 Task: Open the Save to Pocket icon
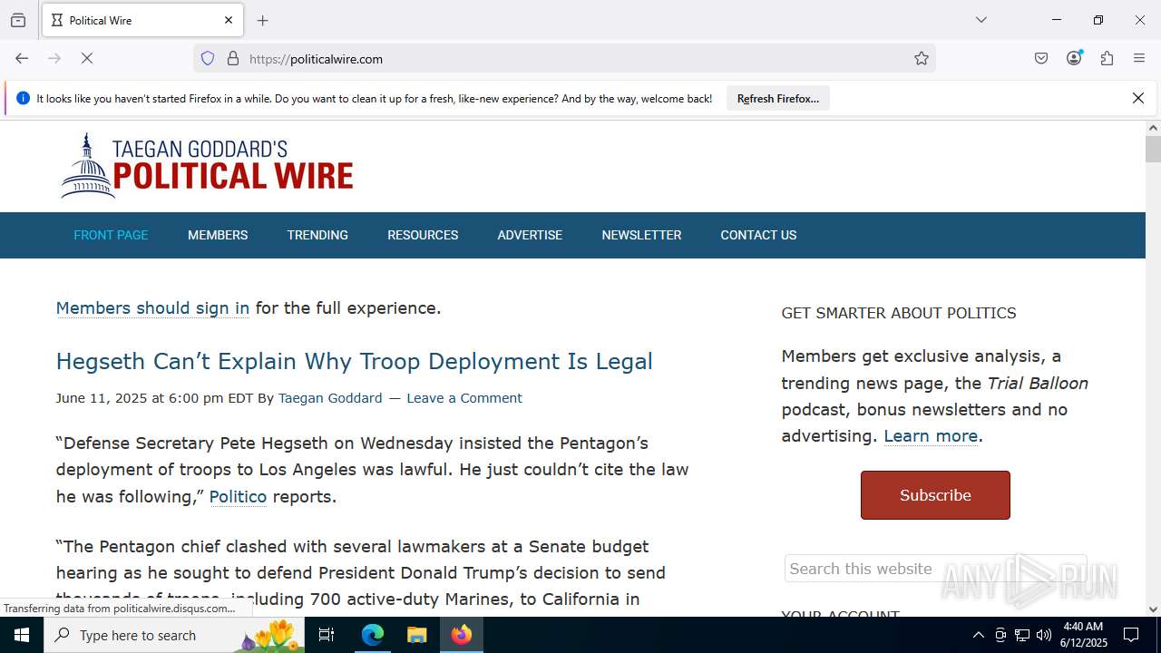(x=1041, y=58)
